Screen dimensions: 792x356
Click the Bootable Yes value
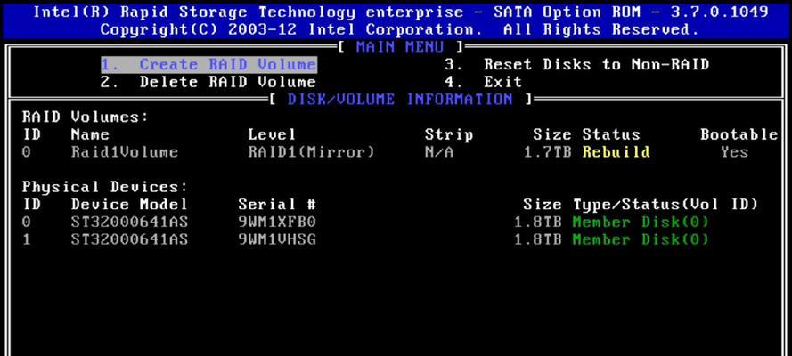(x=734, y=152)
